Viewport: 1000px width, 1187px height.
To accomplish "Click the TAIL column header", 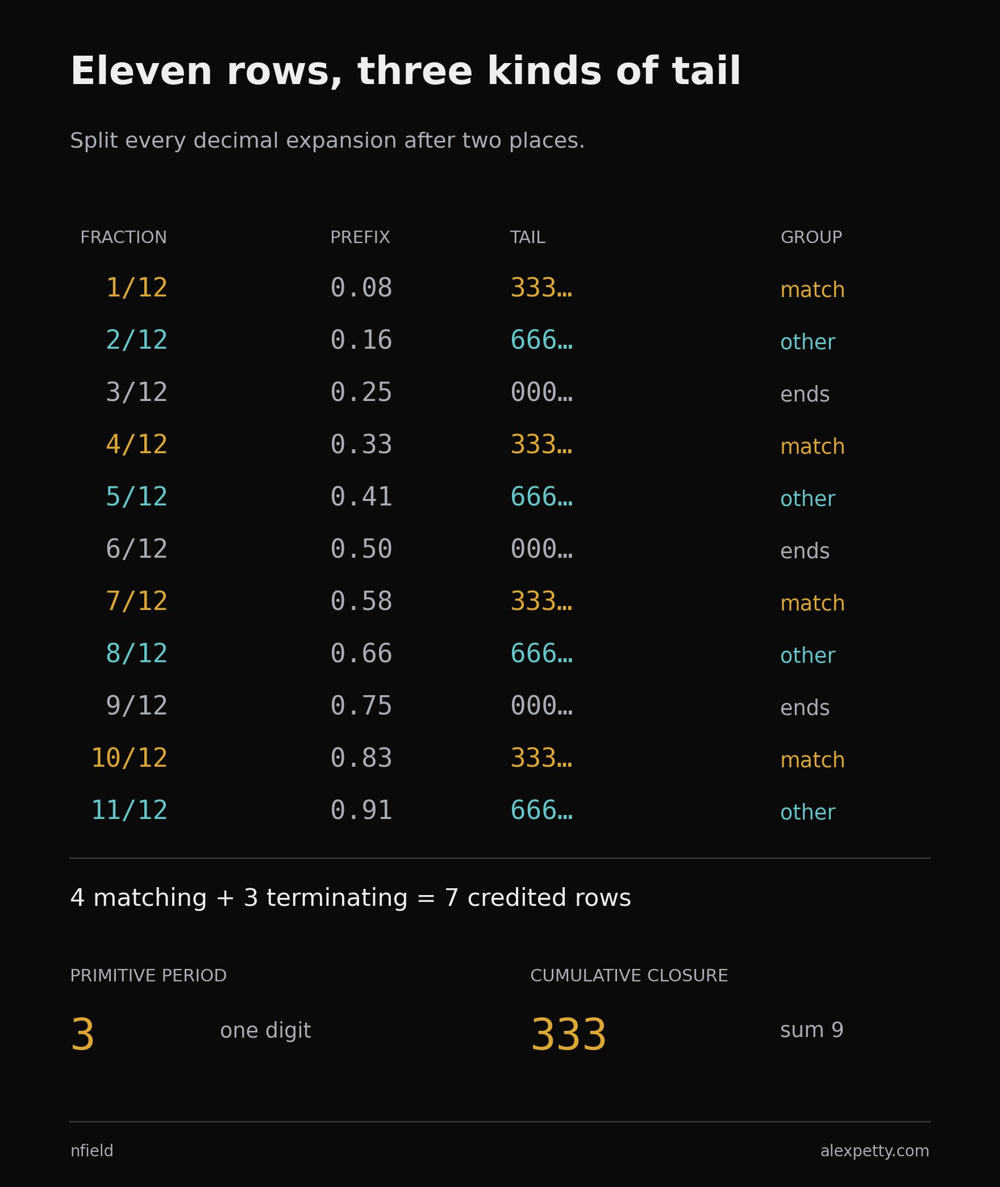I will 527,237.
